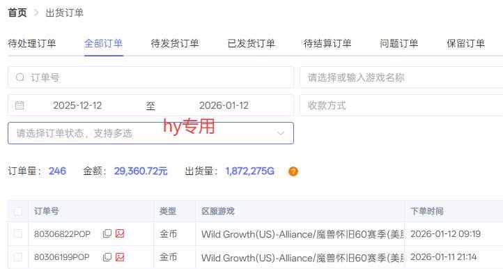Open the 收款方式 payment method dropdown
Viewport: 503px width, 269px height.
click(401, 105)
